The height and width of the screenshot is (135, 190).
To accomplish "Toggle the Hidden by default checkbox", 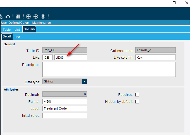I will click(137, 102).
